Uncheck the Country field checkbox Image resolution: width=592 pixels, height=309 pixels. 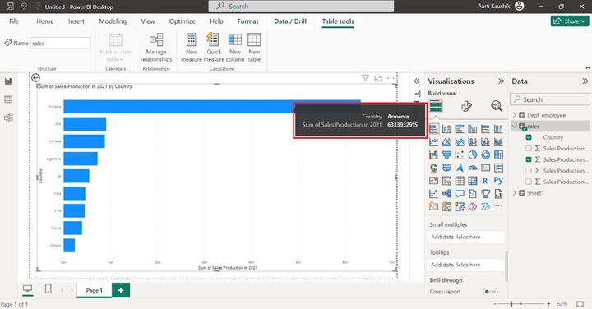pyautogui.click(x=529, y=137)
